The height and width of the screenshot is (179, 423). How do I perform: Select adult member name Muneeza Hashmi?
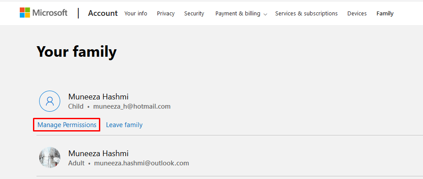[98, 153]
